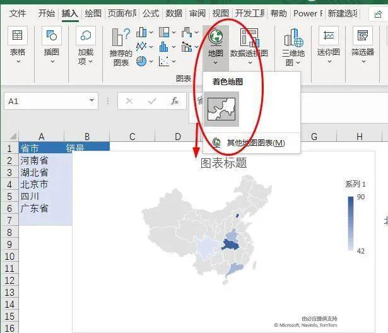The width and height of the screenshot is (388, 333).
Task: Open the 文件 tab
Action: point(17,13)
